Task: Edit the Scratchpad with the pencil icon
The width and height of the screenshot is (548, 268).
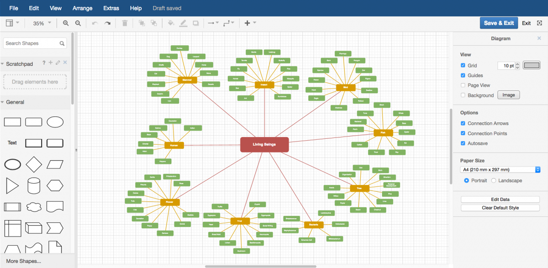Action: point(58,63)
